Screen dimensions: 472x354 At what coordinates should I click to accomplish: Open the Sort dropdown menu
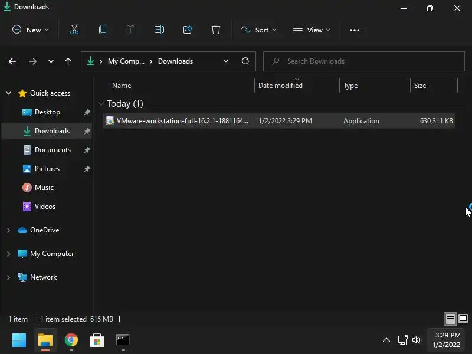pos(258,30)
